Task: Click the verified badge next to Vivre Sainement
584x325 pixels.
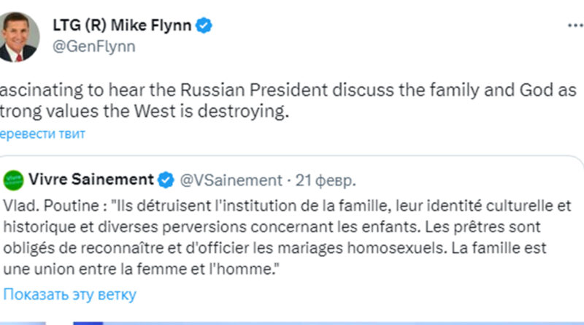Action: [166, 180]
